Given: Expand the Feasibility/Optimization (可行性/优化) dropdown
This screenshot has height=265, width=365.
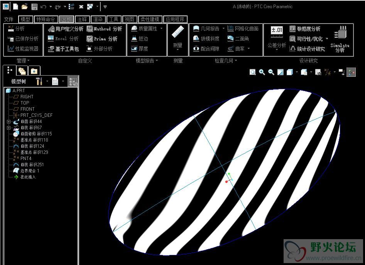Looking at the screenshot, I should [x=327, y=39].
